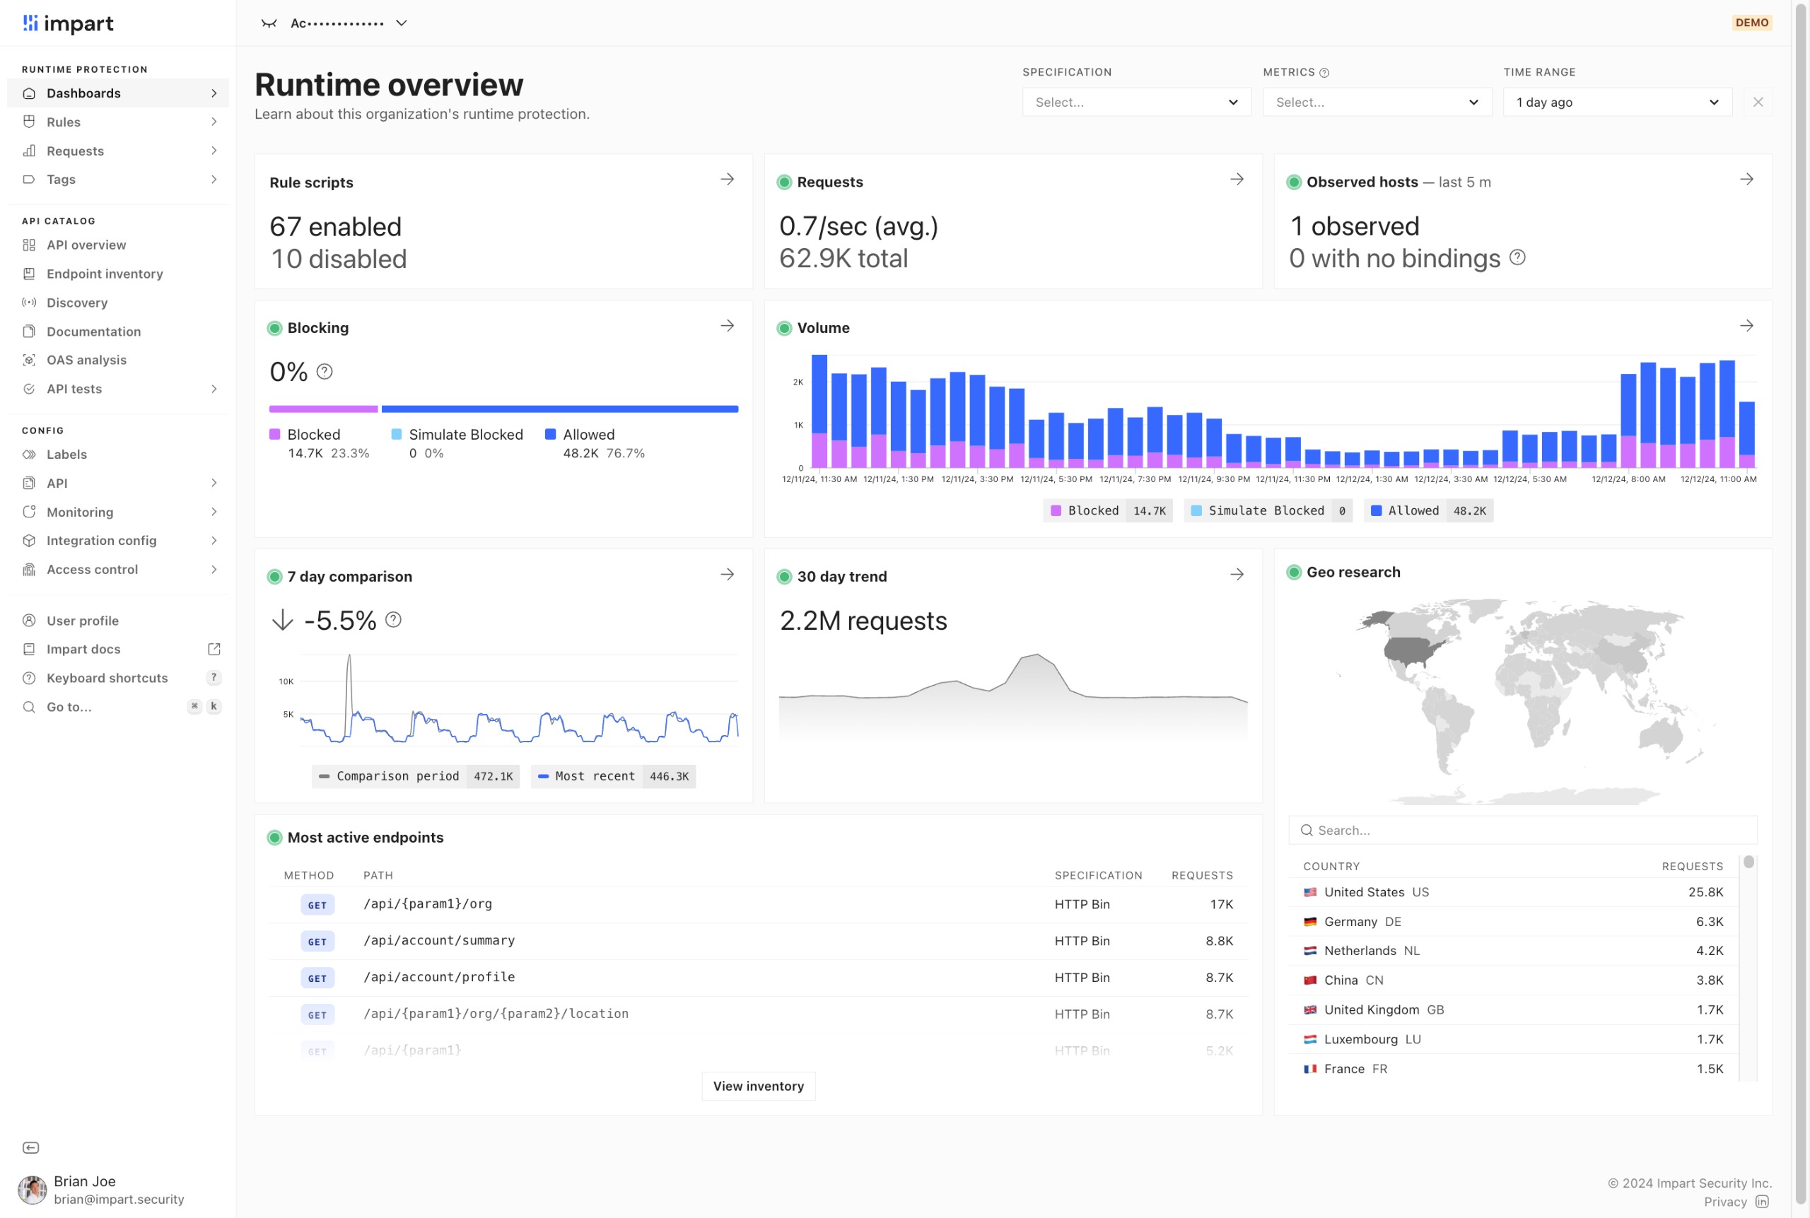Open the 30 day trend arrow
The height and width of the screenshot is (1218, 1810).
tap(1237, 575)
